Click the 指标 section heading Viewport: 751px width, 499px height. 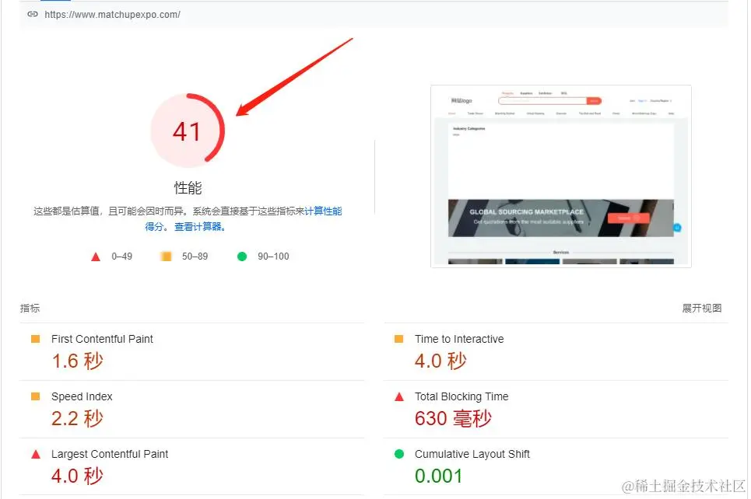[30, 308]
